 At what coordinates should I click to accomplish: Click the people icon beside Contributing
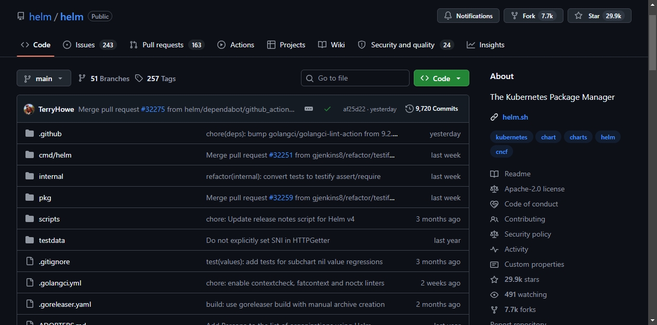tap(494, 219)
